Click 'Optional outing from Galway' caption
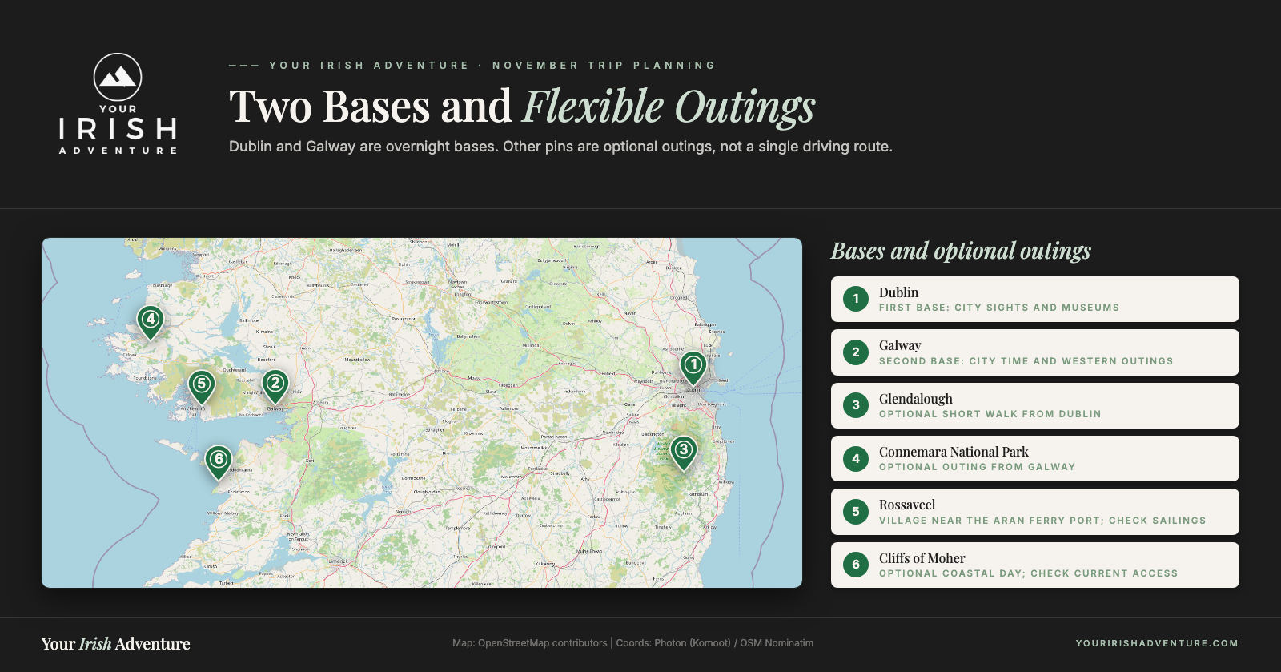Image resolution: width=1281 pixels, height=672 pixels. (978, 467)
